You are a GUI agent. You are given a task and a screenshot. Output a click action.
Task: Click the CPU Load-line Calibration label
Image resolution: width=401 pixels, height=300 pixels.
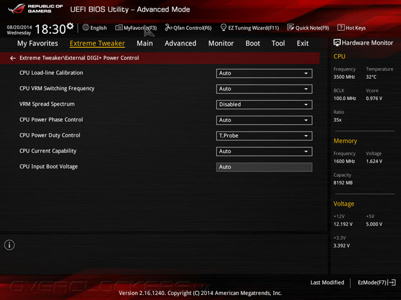[x=51, y=73]
